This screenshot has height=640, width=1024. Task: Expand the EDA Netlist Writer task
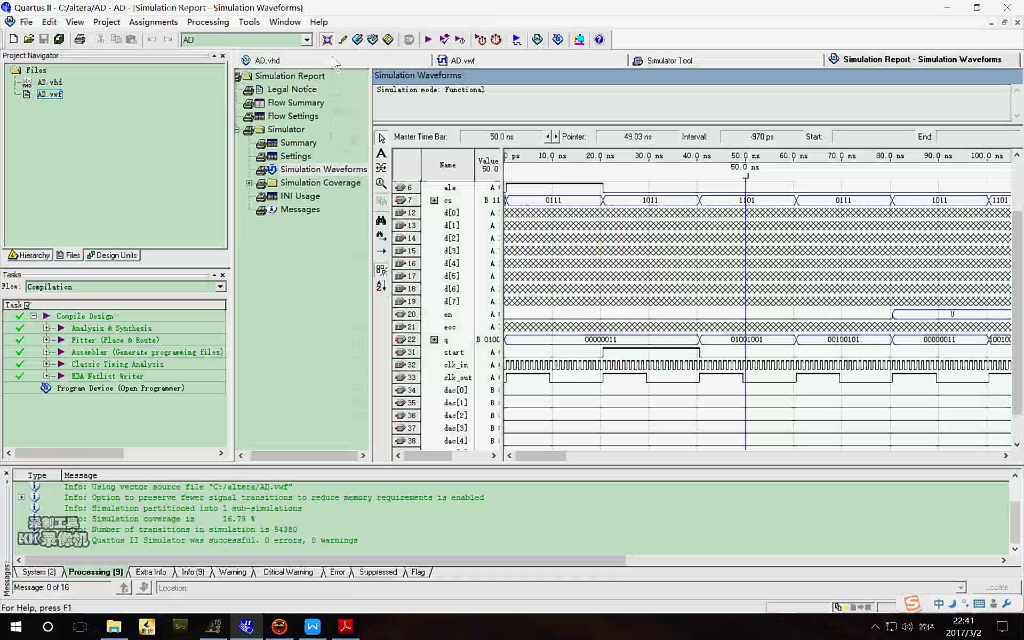46,376
